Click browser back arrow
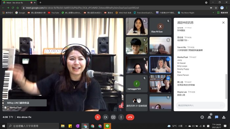 (3, 8)
